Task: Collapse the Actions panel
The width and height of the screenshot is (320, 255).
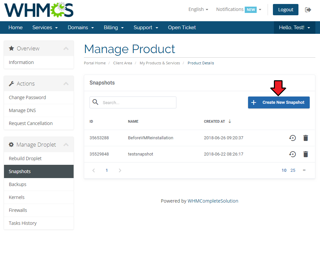Action: point(66,84)
